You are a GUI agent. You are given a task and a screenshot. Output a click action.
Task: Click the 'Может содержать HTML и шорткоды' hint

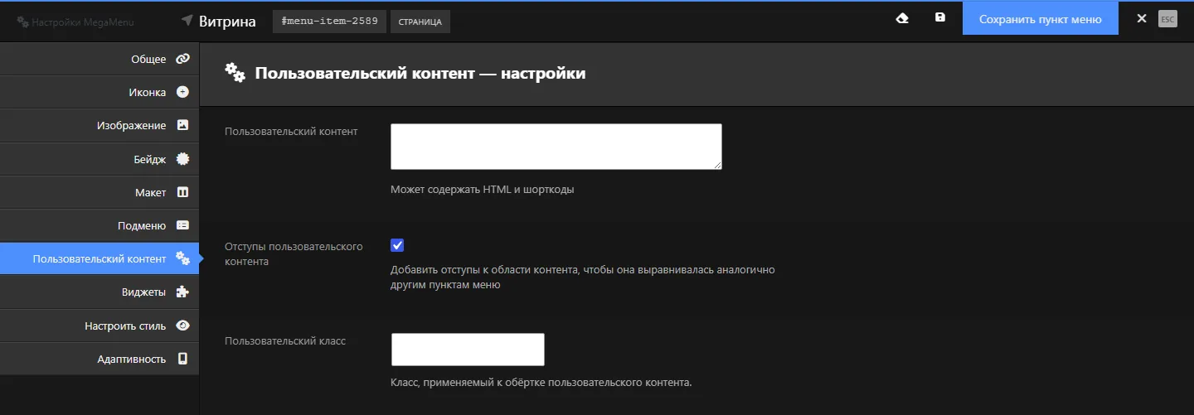[483, 189]
